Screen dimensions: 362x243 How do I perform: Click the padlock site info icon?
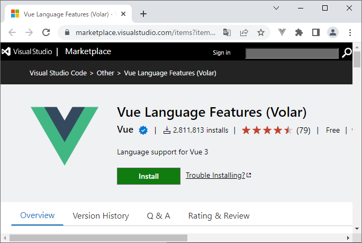coord(67,32)
